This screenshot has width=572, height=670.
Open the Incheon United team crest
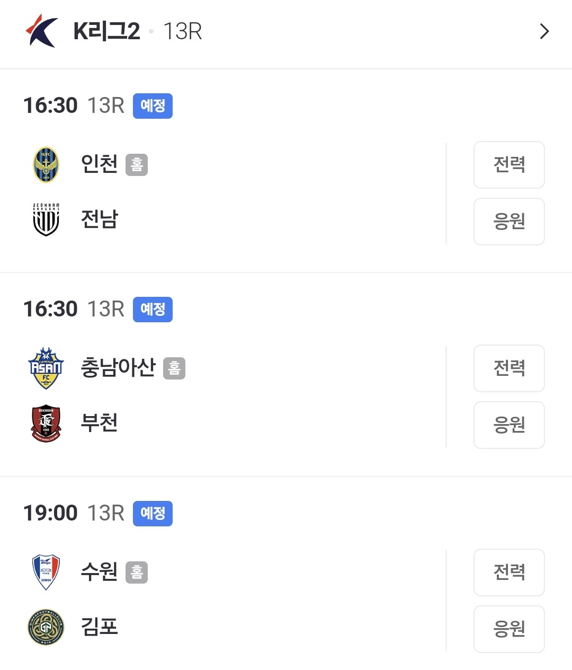coord(46,164)
